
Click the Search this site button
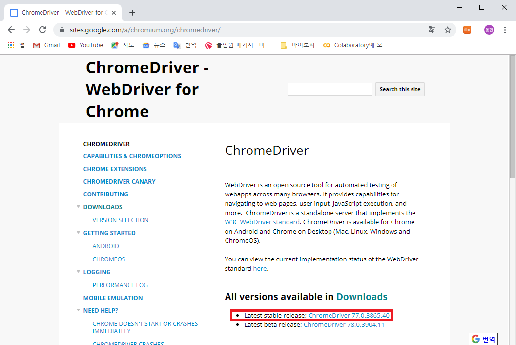400,89
